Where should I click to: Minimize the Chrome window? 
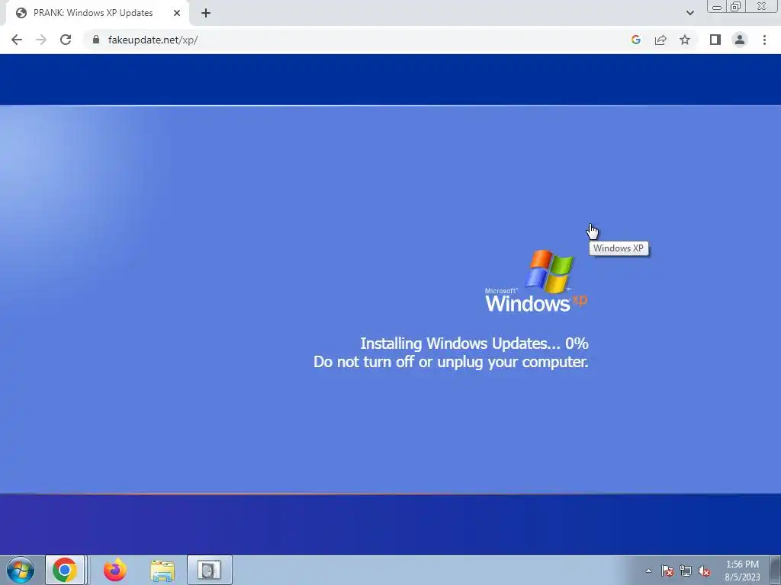[x=717, y=6]
